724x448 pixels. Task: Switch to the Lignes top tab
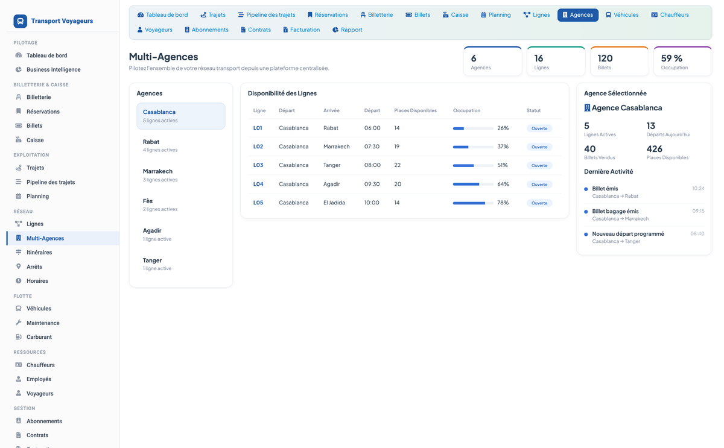coord(536,14)
